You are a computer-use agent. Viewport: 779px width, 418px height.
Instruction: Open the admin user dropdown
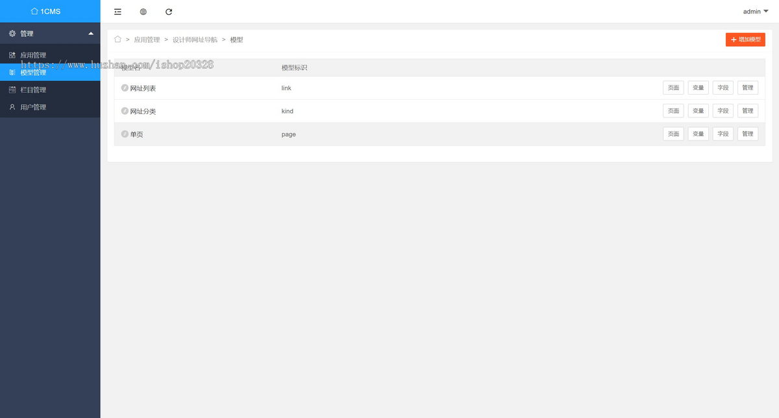[756, 12]
